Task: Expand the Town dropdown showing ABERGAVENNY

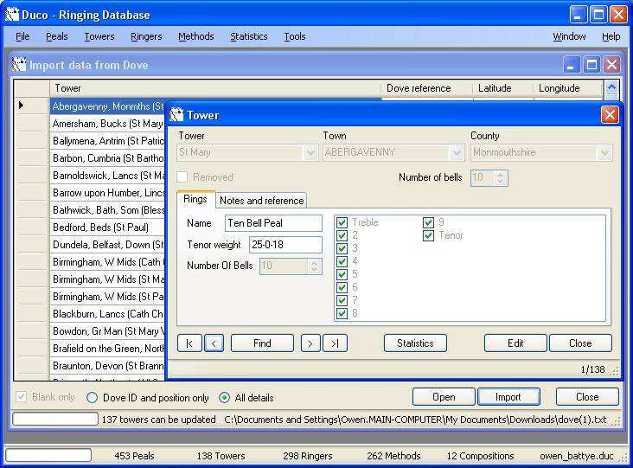Action: click(x=458, y=153)
